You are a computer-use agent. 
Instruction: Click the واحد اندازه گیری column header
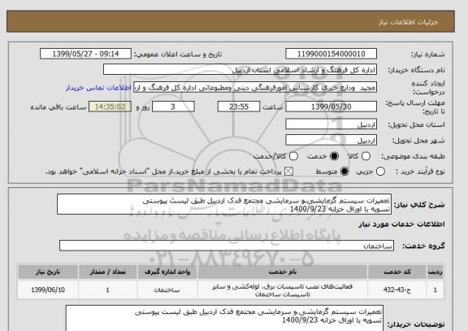click(167, 272)
